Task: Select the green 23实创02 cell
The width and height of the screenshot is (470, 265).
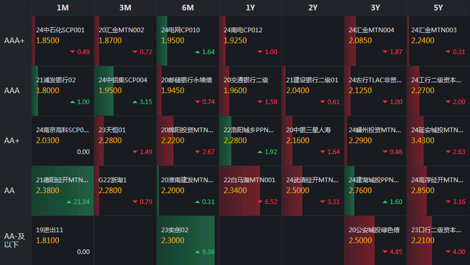Action: point(188,241)
